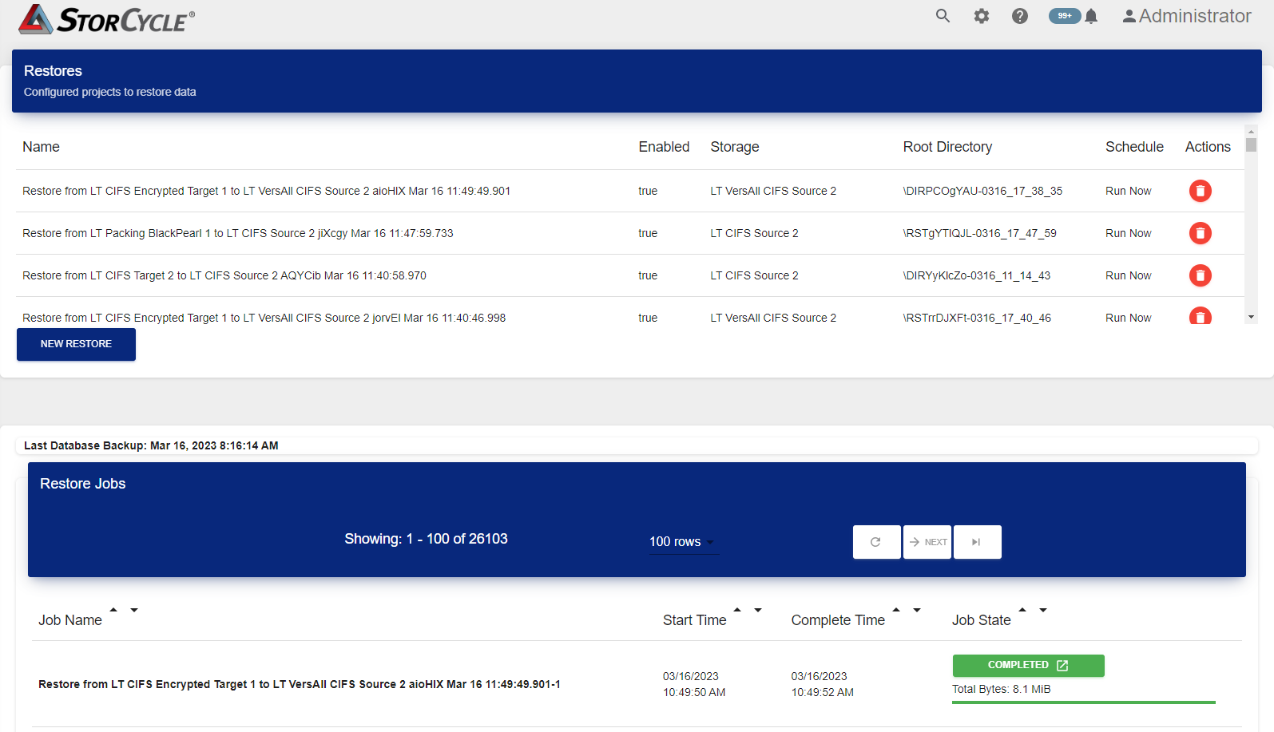Sort Job State descending

click(x=1043, y=610)
